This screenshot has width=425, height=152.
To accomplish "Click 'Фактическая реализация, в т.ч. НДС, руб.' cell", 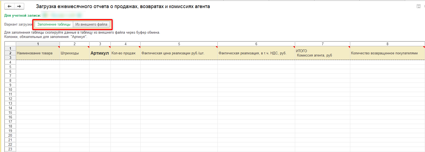I will [x=256, y=53].
